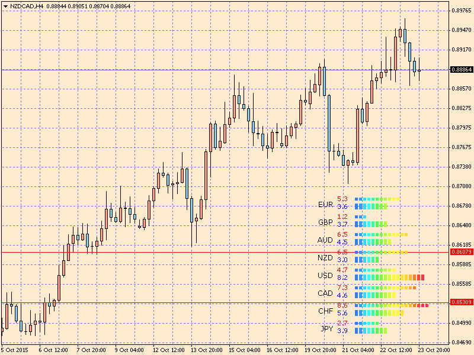Click the time axis label 23 Oct 20:00
This screenshot has height=355, width=474.
434,350
